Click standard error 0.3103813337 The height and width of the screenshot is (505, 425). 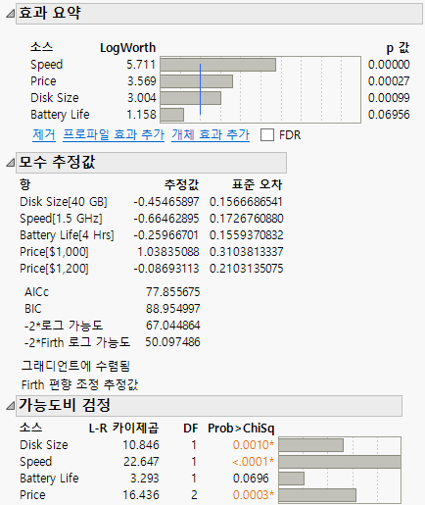(x=247, y=252)
